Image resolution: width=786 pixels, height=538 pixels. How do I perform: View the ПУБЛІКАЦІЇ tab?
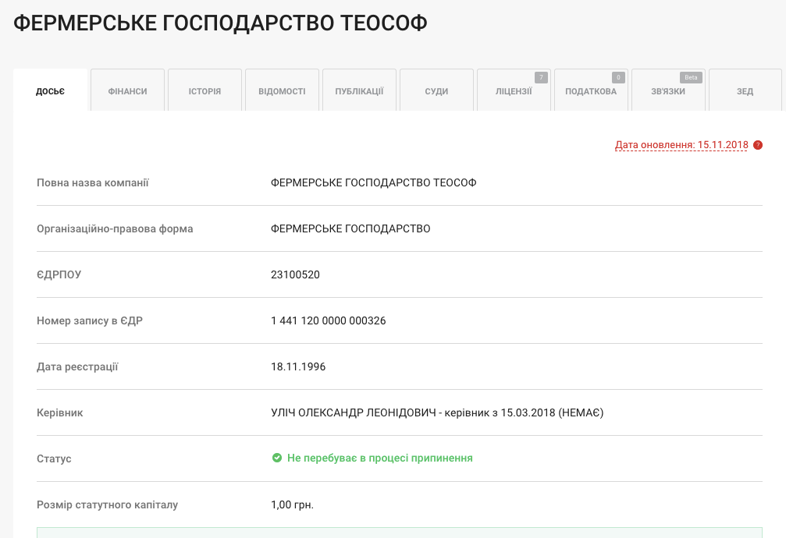coord(359,90)
